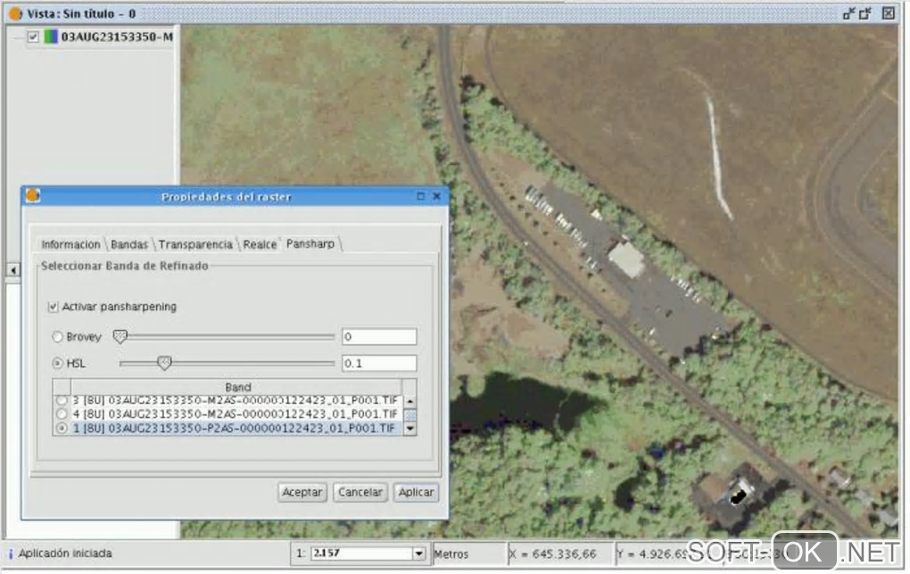Close the Vista: Sin titulo window
The image size is (910, 574).
coord(889,12)
